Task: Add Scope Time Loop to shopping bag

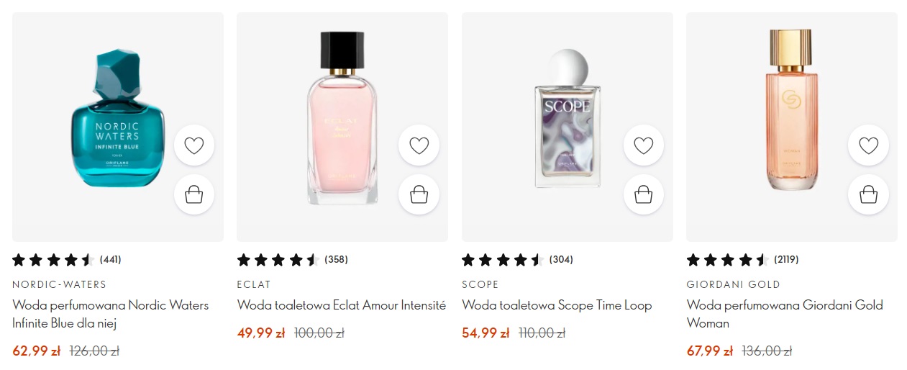Action: tap(643, 194)
